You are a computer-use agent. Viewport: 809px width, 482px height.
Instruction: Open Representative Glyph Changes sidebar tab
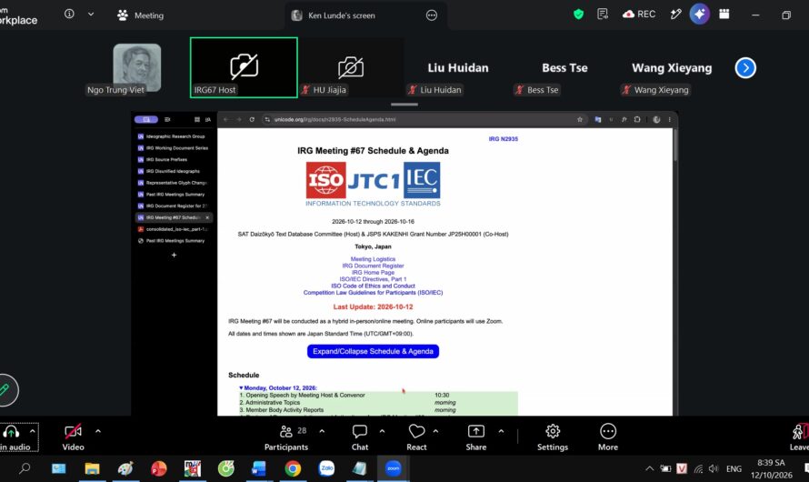[174, 183]
